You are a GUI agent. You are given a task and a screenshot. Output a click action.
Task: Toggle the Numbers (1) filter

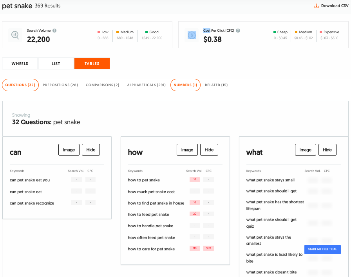(x=185, y=85)
